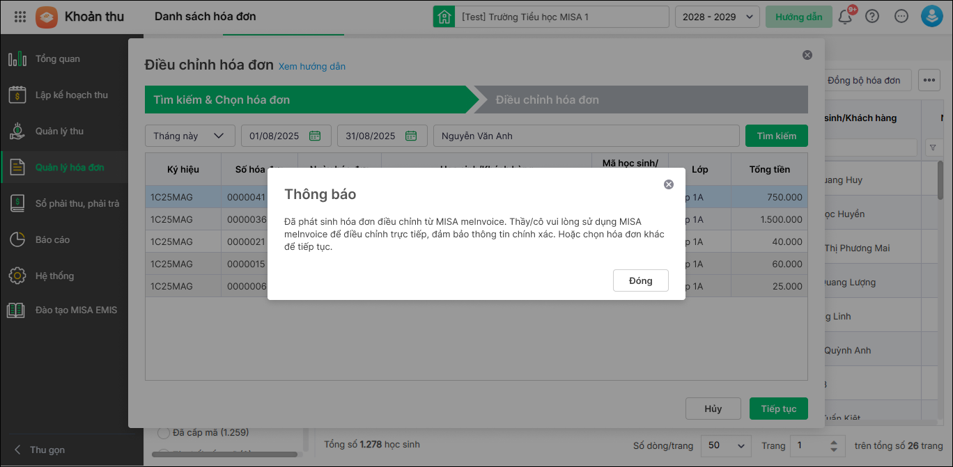Screen dimensions: 953x467
Task: Open the help question mark icon
Action: [872, 17]
